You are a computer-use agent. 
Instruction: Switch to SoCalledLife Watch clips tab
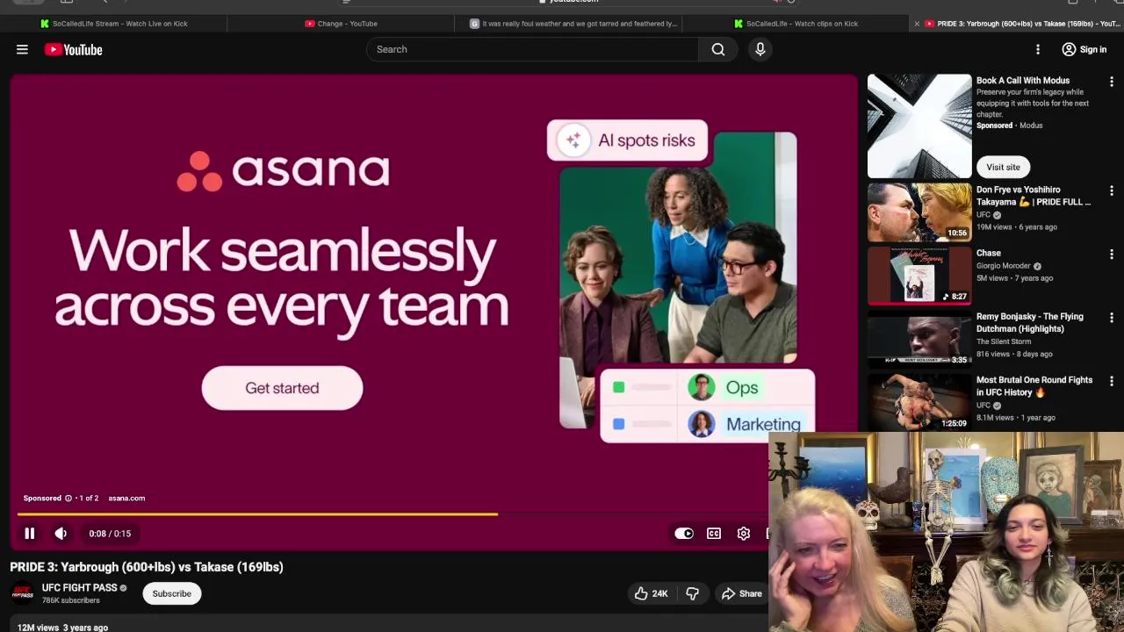pyautogui.click(x=796, y=24)
